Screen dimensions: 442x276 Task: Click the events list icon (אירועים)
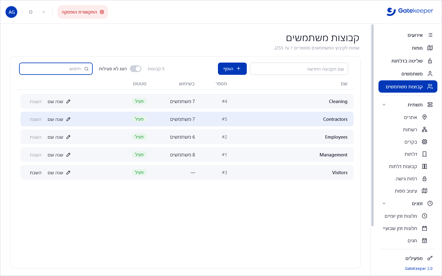430,35
